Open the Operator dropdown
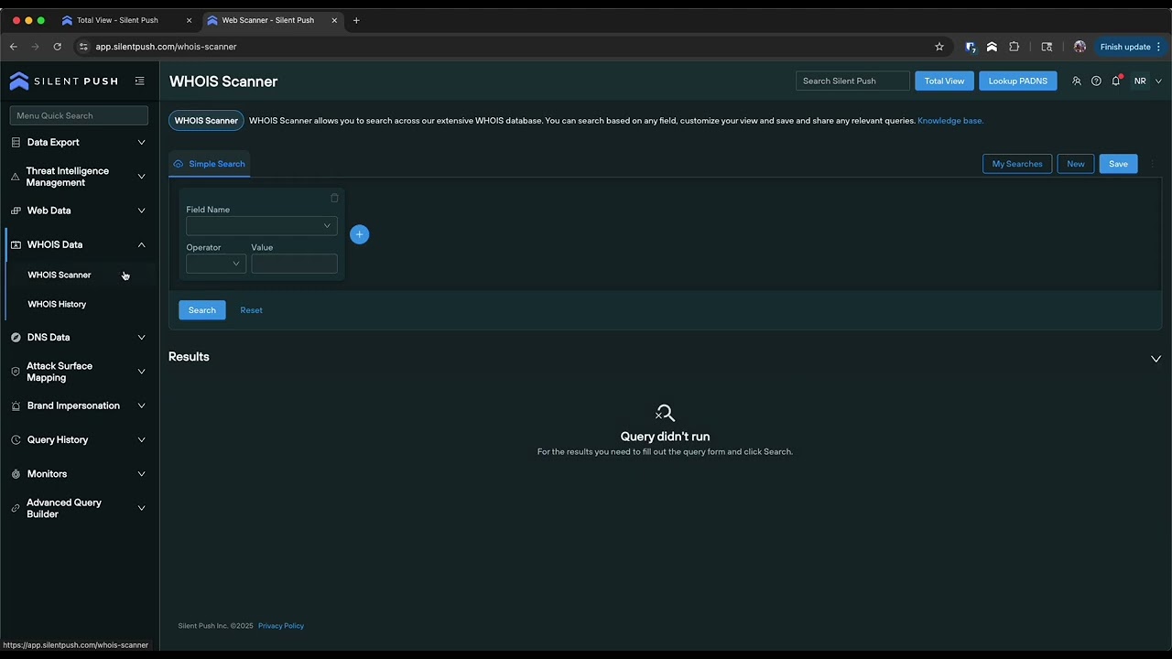The image size is (1172, 659). pyautogui.click(x=215, y=264)
